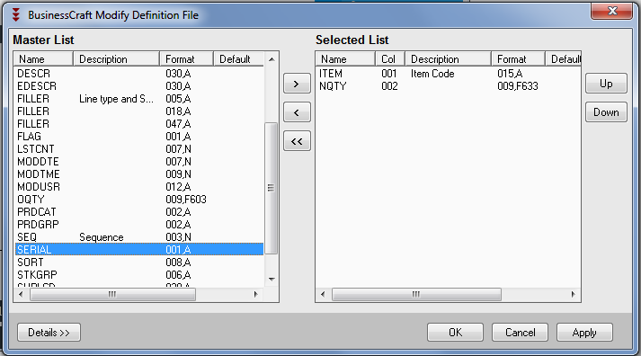Click the BusinessCraft title bar icon
The image size is (641, 356).
16,14
